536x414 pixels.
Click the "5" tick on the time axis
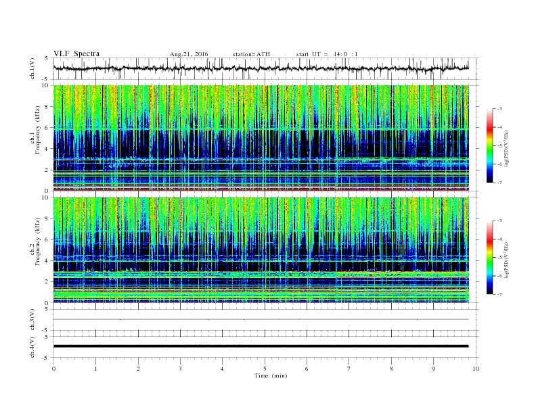(265, 369)
